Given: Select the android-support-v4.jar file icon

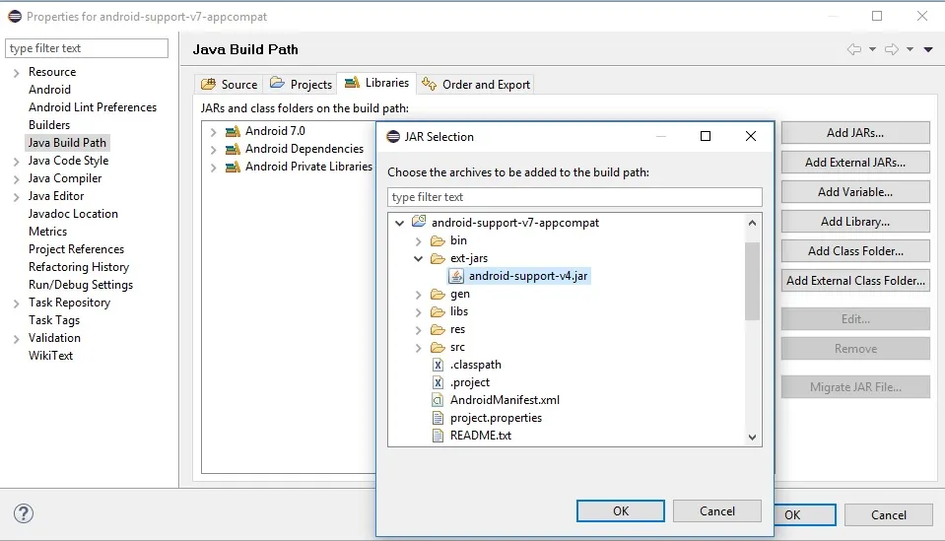Looking at the screenshot, I should coord(457,276).
